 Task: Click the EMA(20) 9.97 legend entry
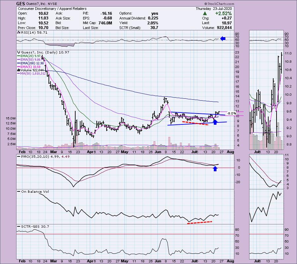[31, 56]
